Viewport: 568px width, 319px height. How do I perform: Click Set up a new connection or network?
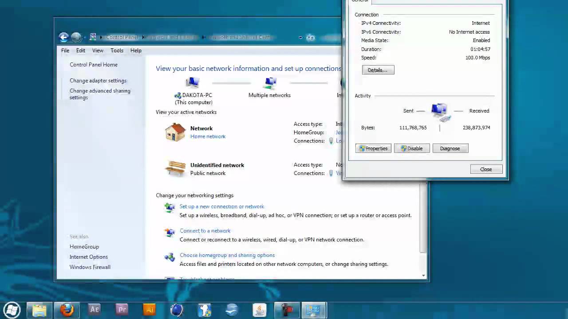[x=222, y=206]
